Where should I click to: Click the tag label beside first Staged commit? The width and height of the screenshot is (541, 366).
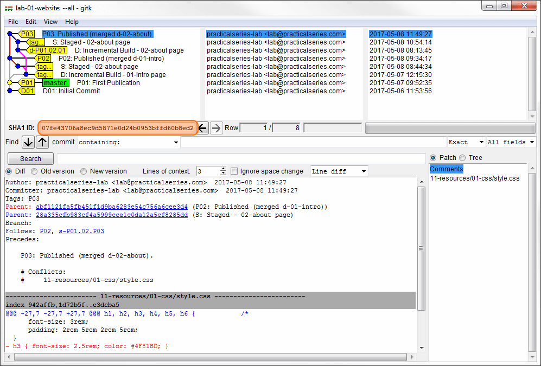coord(36,42)
